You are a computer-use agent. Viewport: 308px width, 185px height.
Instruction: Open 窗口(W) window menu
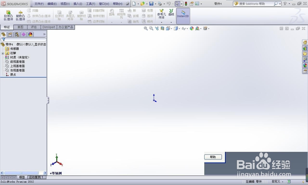104,4
